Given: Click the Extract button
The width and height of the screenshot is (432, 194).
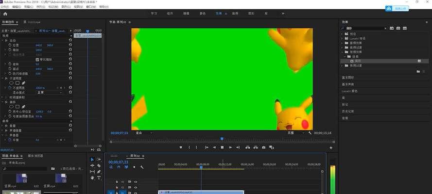Looking at the screenshot, I should (x=256, y=147).
